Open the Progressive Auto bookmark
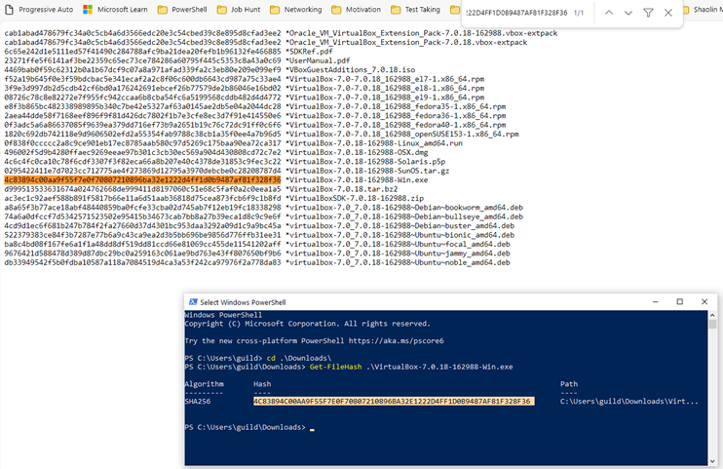The height and width of the screenshot is (469, 723). point(39,9)
